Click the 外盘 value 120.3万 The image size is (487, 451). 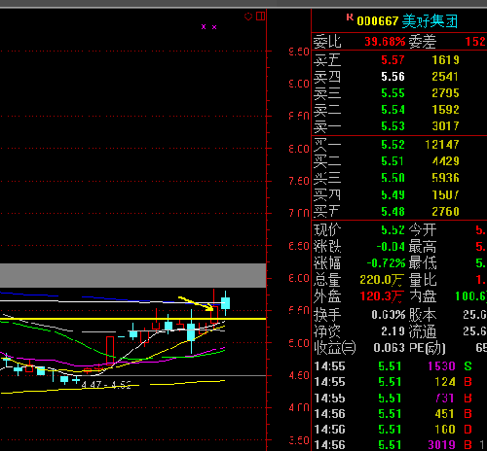tap(382, 296)
